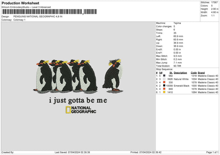The image size is (220, 155).
Task: Select the lone penguin facing backward
Action: coord(113,76)
